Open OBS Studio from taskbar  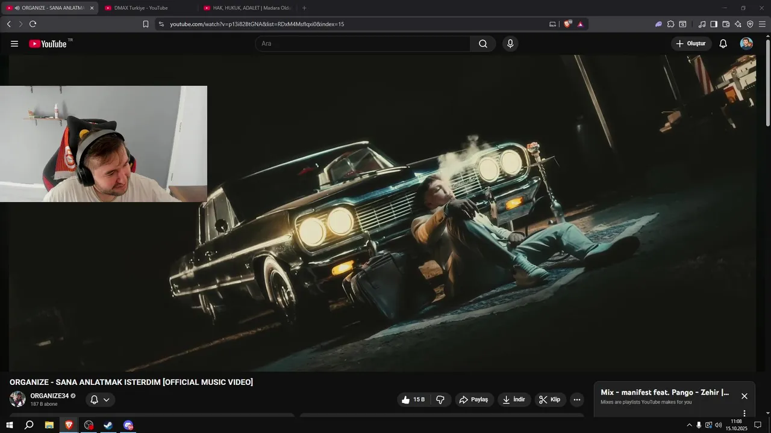(x=89, y=425)
